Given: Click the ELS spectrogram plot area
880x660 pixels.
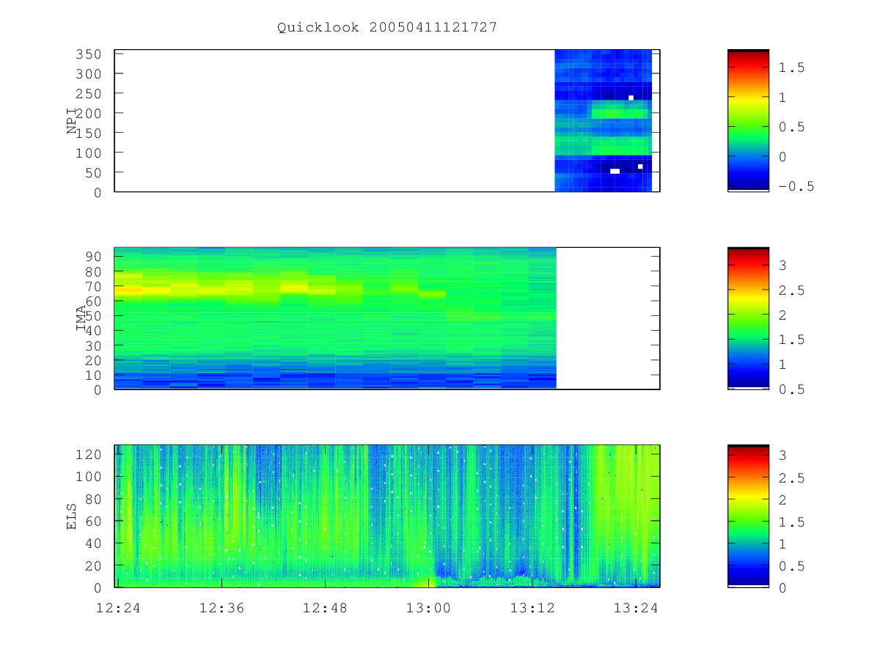Looking at the screenshot, I should click(387, 516).
